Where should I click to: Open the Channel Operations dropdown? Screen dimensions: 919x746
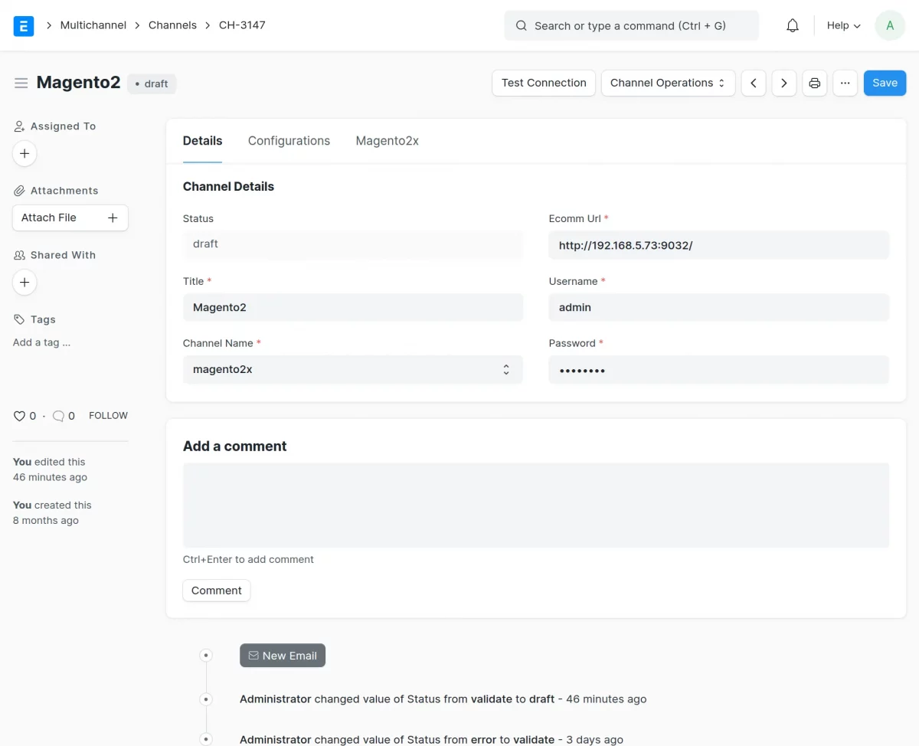tap(667, 83)
